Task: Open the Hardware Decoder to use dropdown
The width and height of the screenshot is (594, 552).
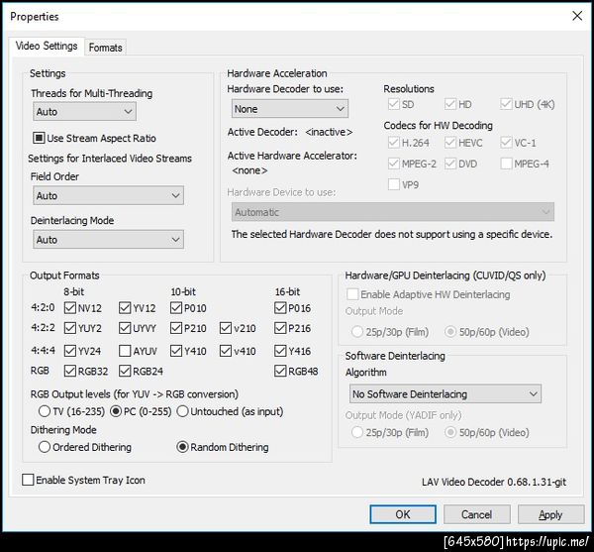Action: coord(290,109)
